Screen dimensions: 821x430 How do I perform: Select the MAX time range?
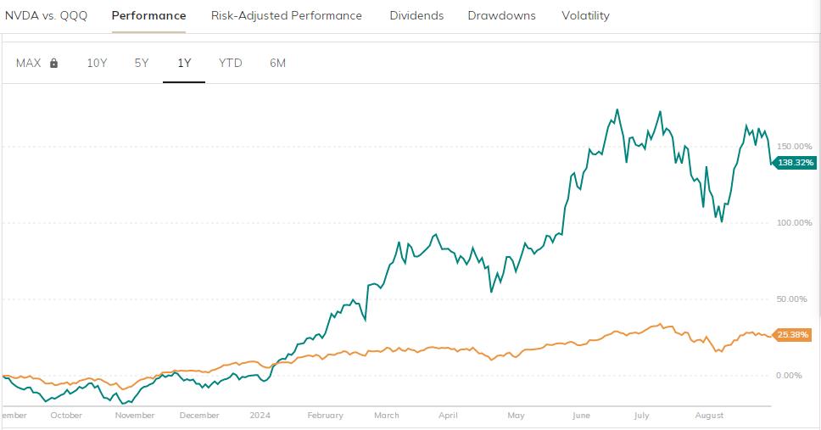29,63
